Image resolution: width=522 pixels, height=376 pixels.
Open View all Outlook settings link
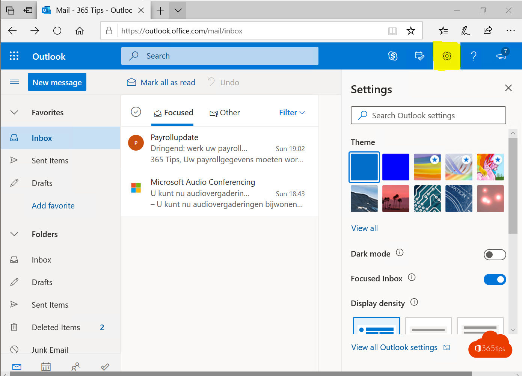400,347
